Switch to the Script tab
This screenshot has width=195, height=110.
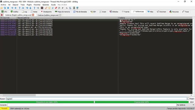tap(103, 12)
